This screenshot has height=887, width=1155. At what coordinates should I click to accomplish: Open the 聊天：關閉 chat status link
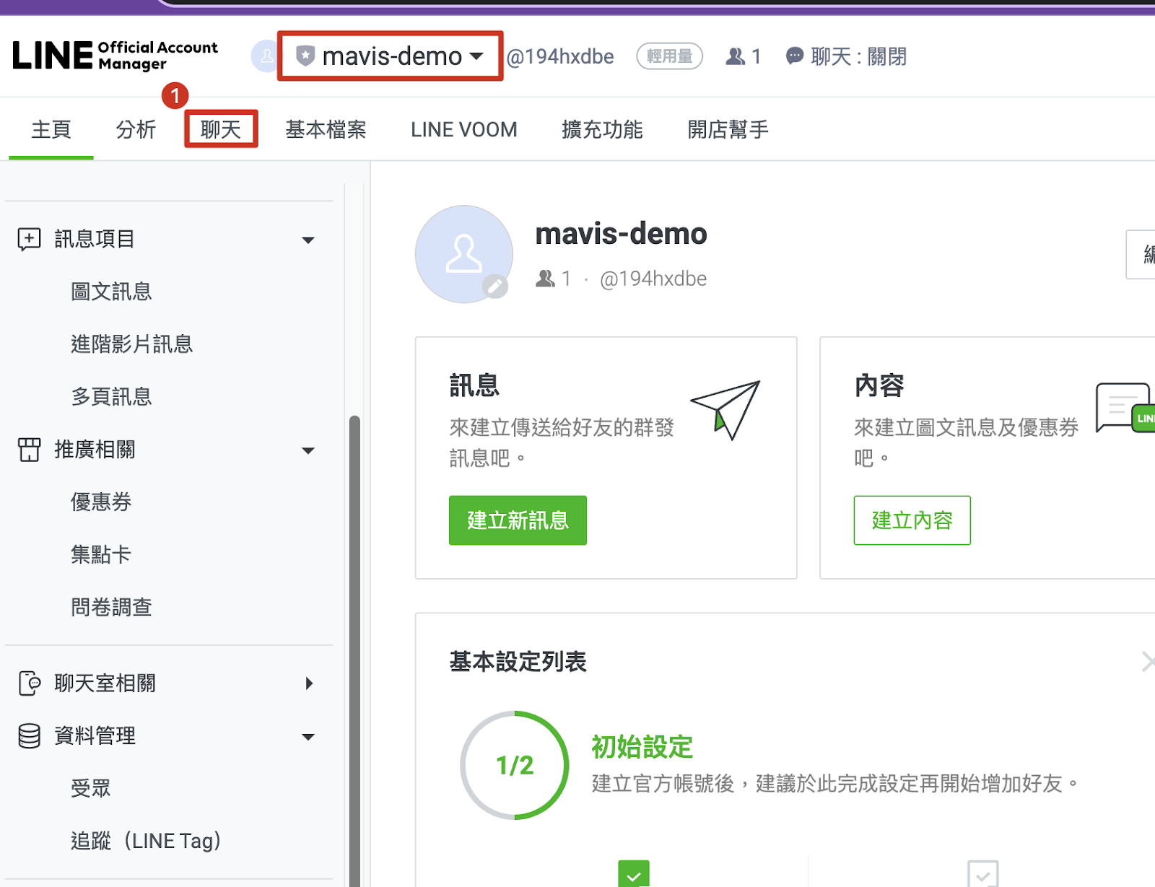coord(858,56)
